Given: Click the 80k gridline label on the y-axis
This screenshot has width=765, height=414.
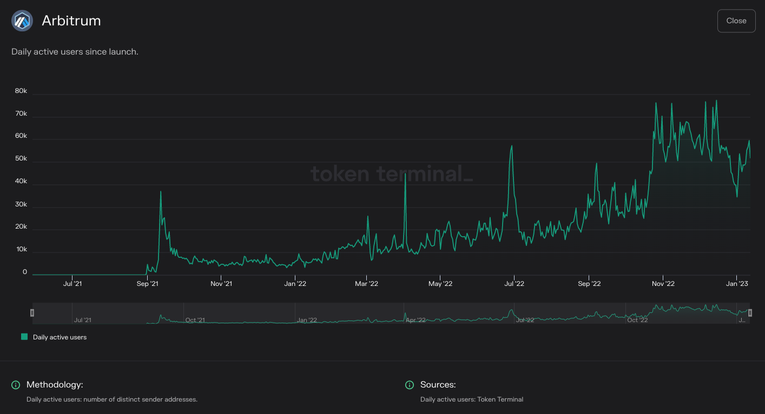Looking at the screenshot, I should (x=21, y=91).
